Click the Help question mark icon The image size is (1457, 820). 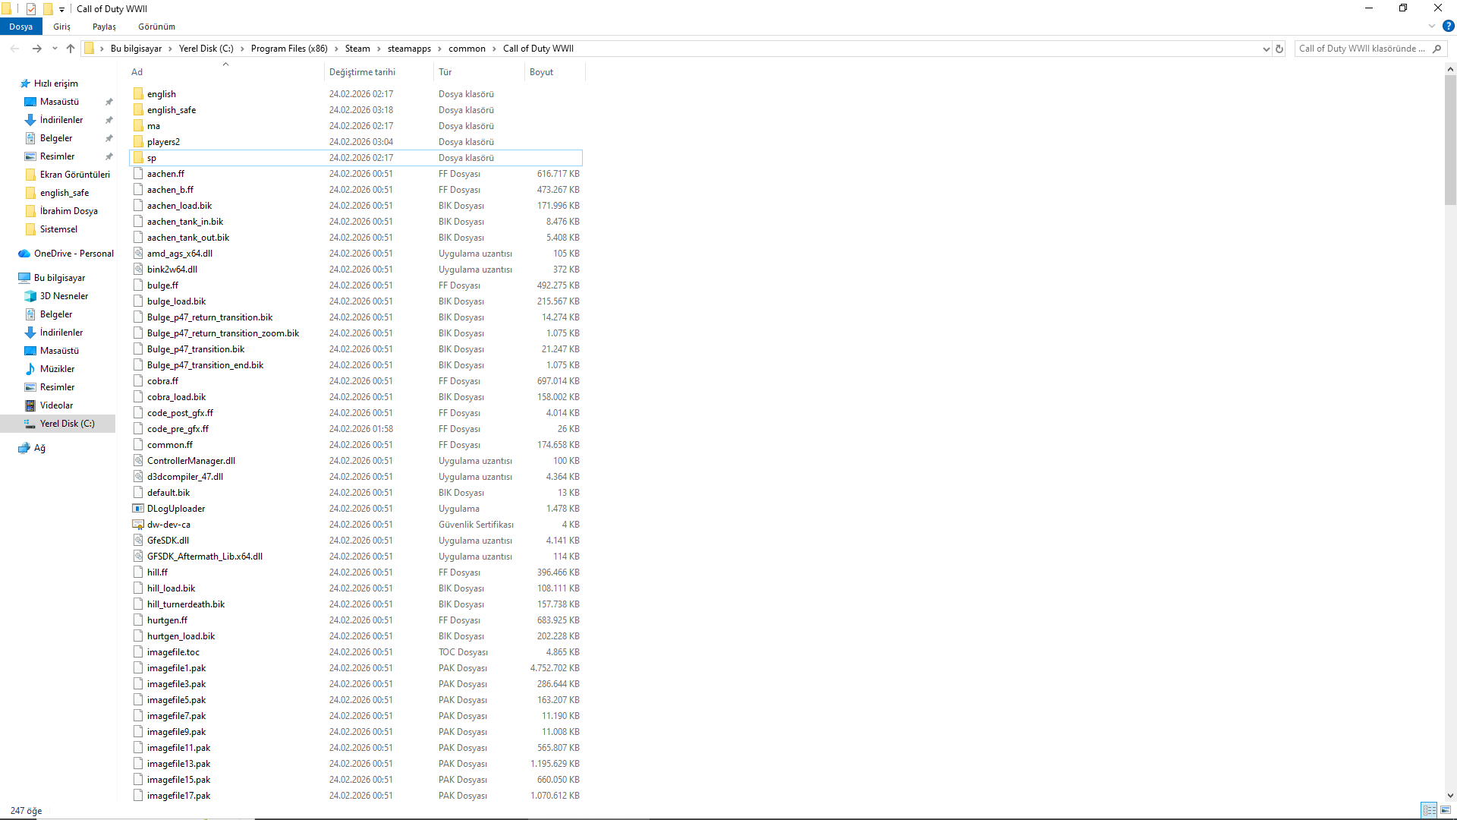click(x=1448, y=26)
